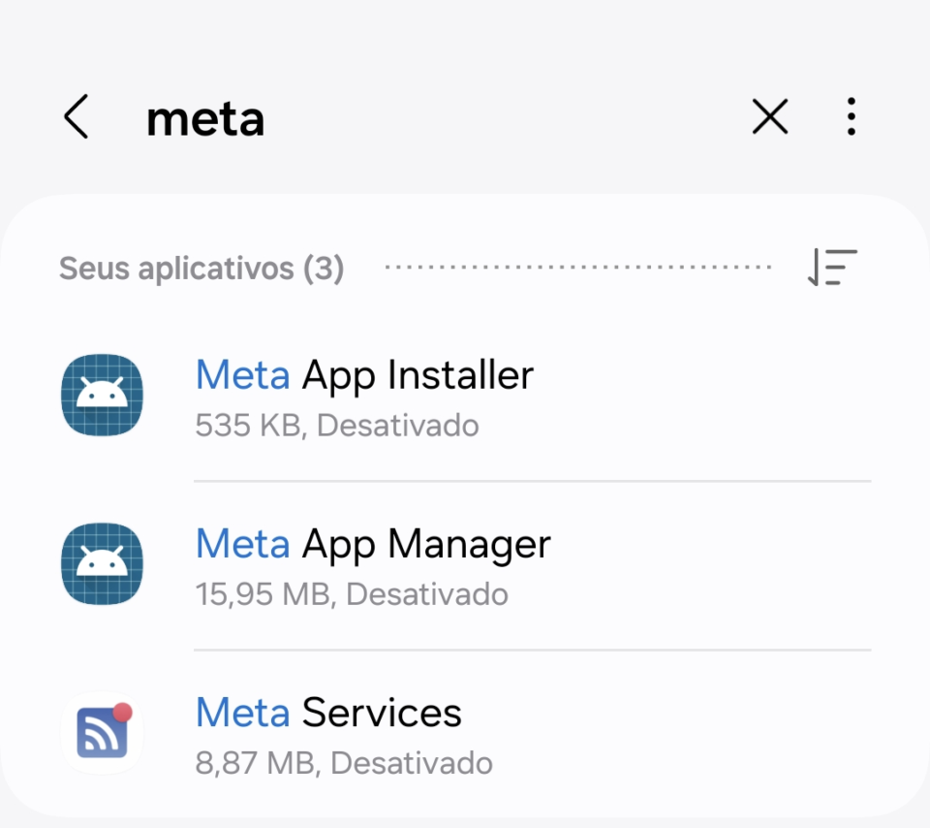Screen dimensions: 930x828
Task: Open Meta Services app info
Action: coord(465,734)
